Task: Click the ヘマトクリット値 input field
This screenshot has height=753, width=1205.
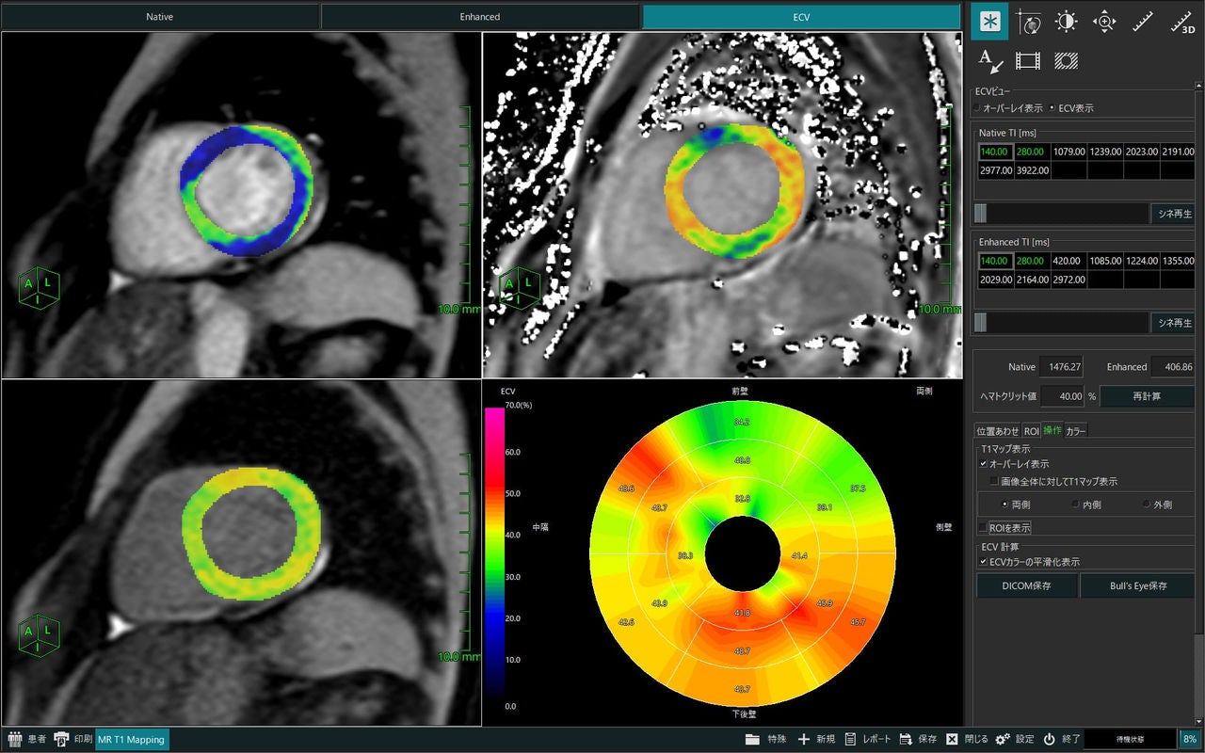Action: point(1063,396)
